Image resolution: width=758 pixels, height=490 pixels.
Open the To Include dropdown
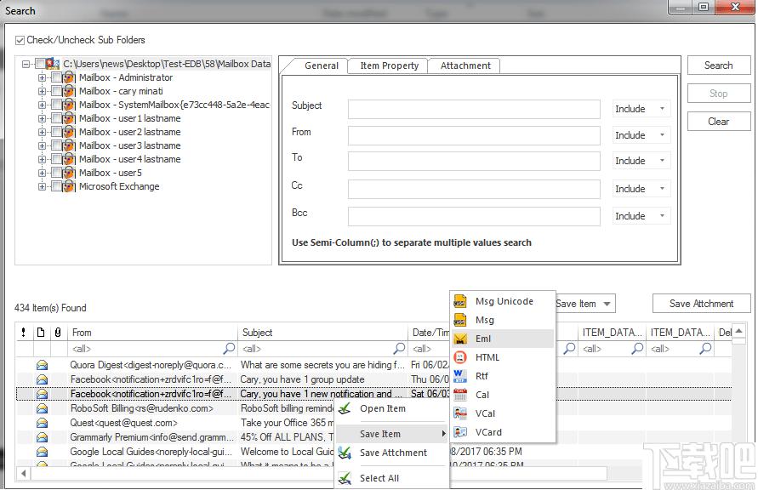coord(641,161)
